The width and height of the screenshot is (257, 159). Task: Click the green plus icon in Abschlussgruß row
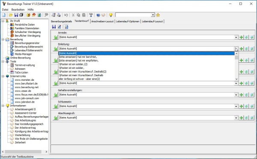pyautogui.click(x=241, y=118)
